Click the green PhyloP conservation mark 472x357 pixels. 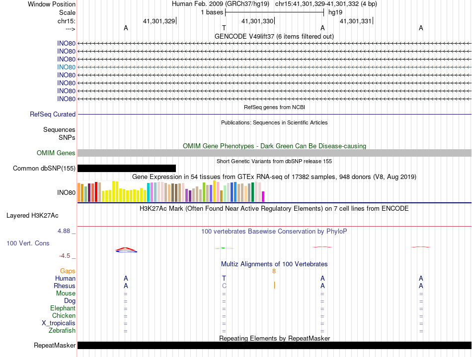[224, 248]
